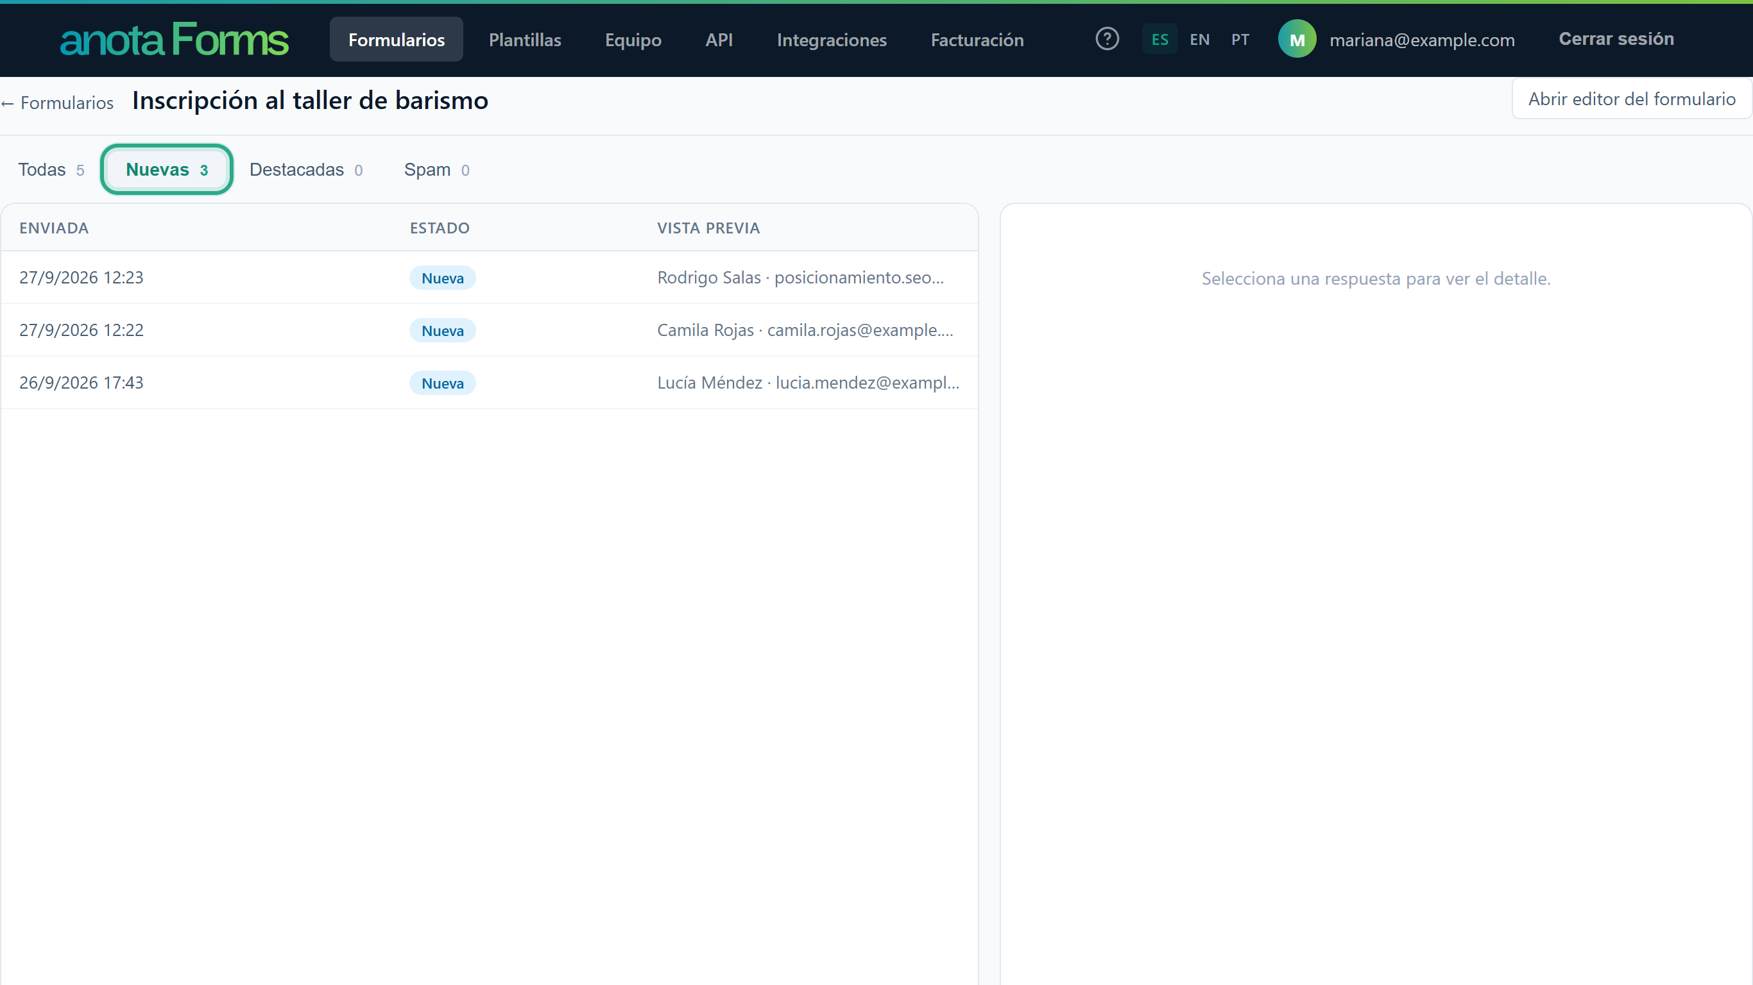Switch to the Spam tab
The width and height of the screenshot is (1753, 985).
437,169
